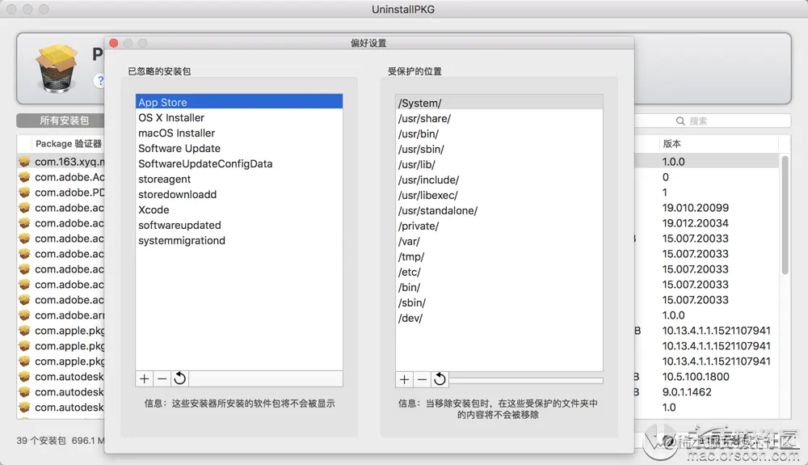Viewport: 808px width, 465px height.
Task: Select the com.adobe.ar package row
Action: point(61,315)
